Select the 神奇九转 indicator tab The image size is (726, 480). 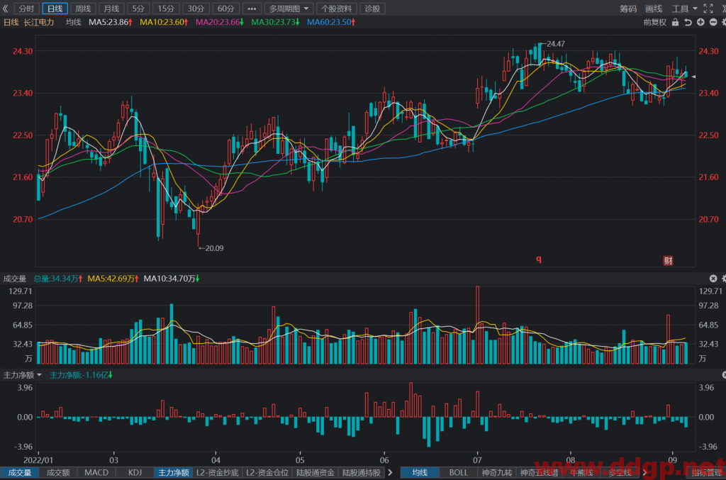click(497, 473)
